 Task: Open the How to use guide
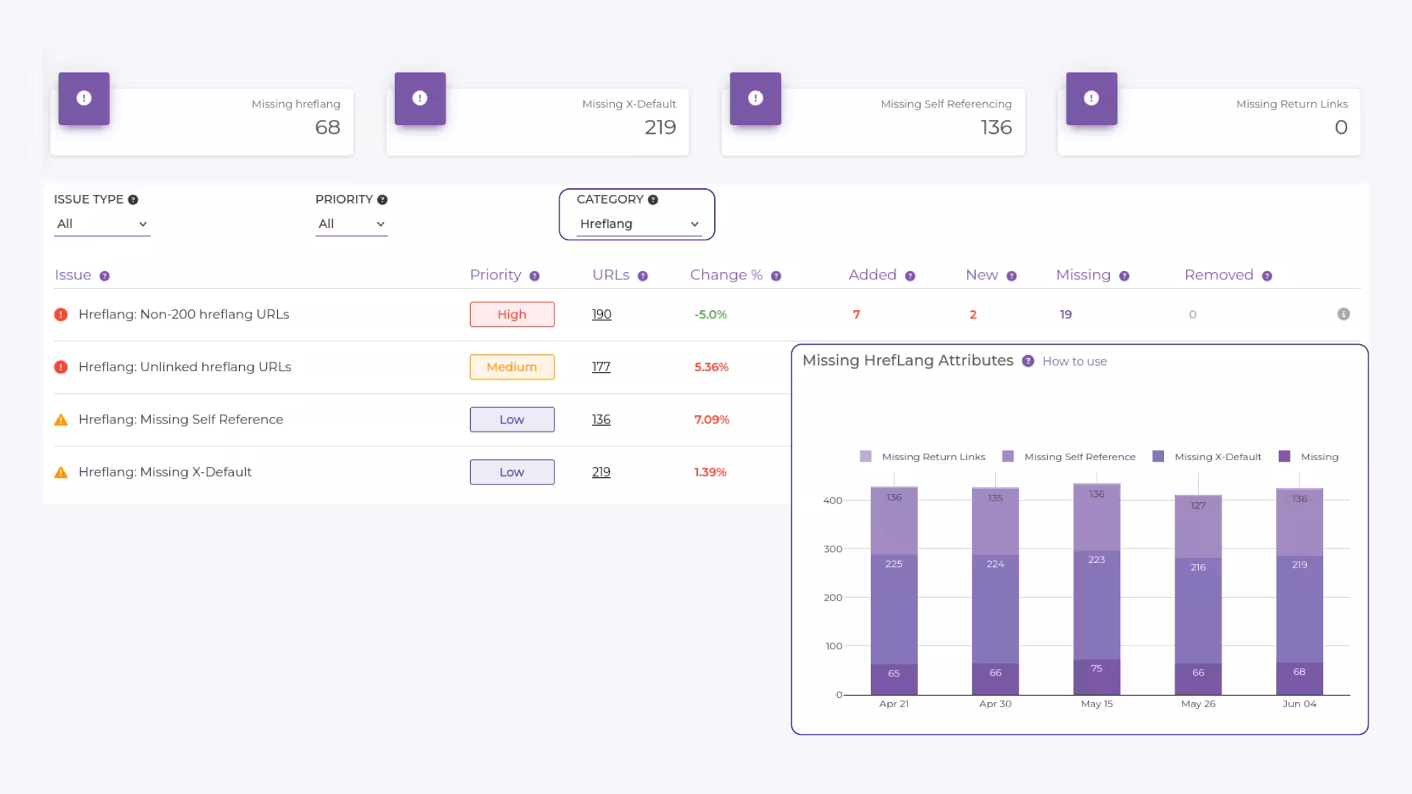[x=1074, y=361]
